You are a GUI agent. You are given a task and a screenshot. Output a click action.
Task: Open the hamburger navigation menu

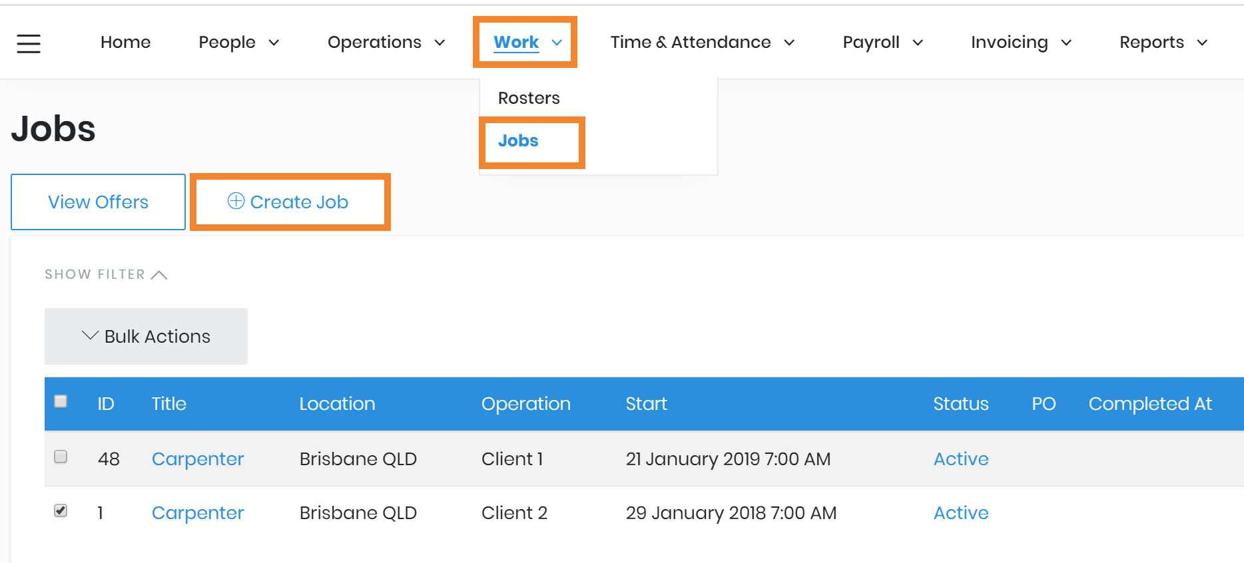point(29,43)
